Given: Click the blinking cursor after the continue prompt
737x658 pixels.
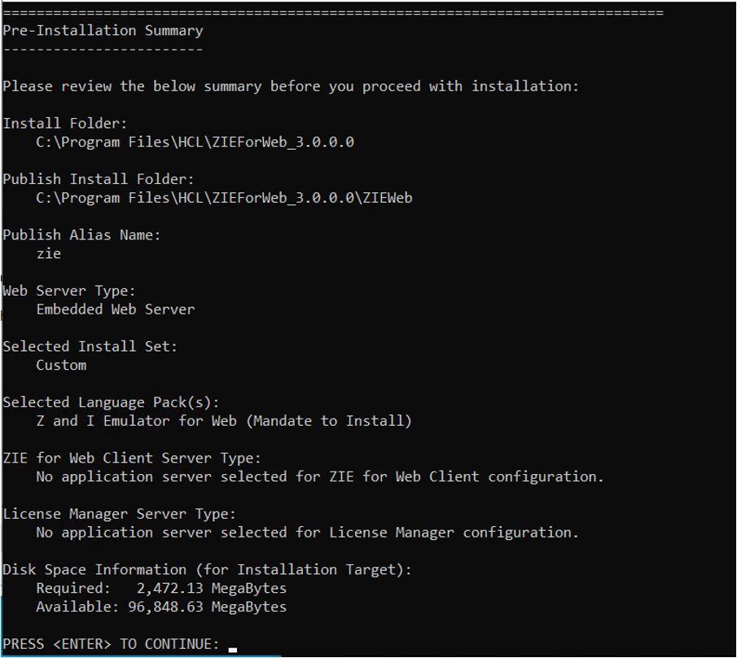Looking at the screenshot, I should coord(233,649).
